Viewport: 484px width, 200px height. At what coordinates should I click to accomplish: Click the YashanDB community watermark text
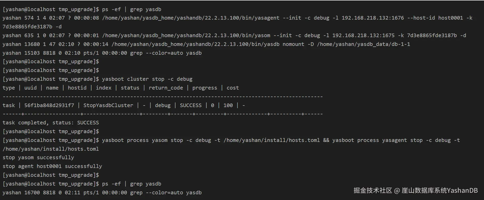pyautogui.click(x=416, y=190)
